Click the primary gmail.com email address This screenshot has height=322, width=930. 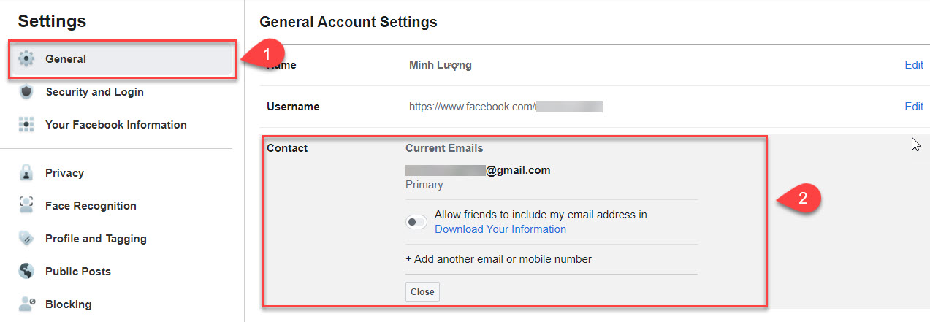point(478,170)
